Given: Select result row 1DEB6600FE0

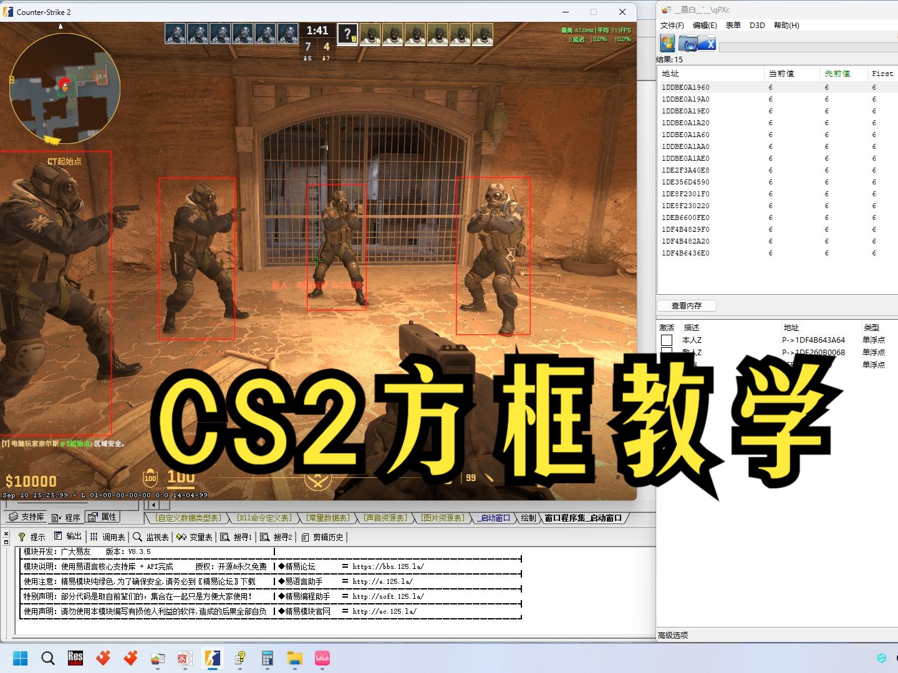Looking at the screenshot, I should pos(778,217).
